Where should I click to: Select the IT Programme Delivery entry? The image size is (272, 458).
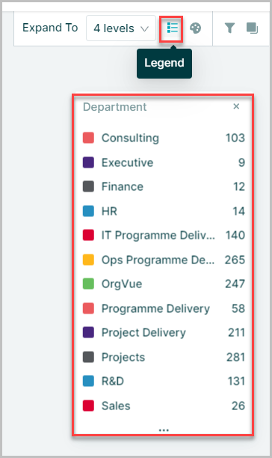pyautogui.click(x=164, y=236)
